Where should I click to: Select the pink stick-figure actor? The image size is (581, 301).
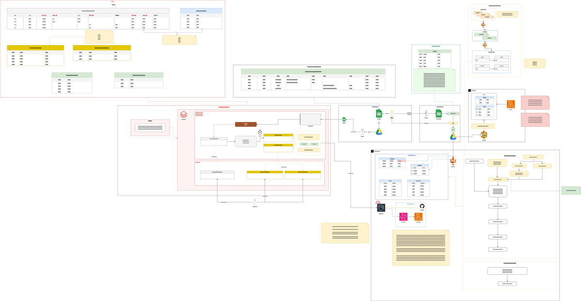(362, 131)
